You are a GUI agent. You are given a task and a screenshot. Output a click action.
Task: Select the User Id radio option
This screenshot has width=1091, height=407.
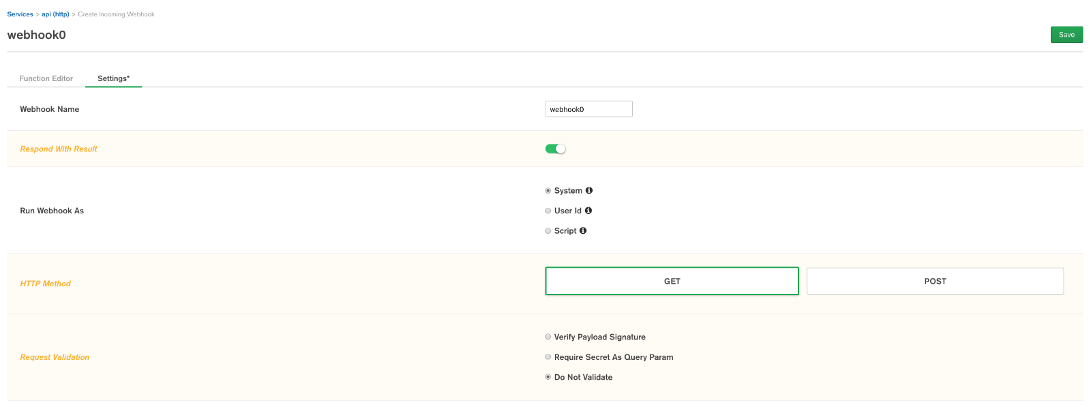click(x=548, y=211)
